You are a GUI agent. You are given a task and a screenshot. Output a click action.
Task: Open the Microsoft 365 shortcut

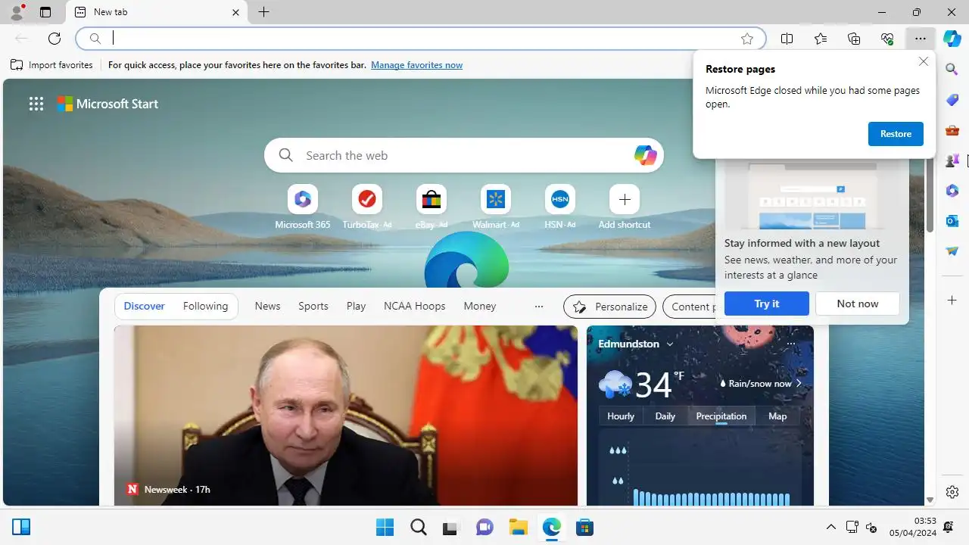[303, 207]
